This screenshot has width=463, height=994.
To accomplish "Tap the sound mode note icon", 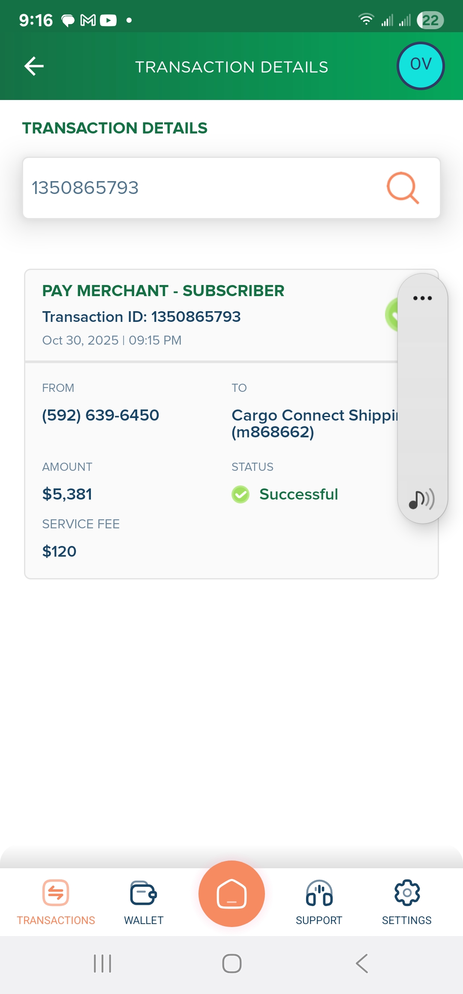I will click(422, 499).
